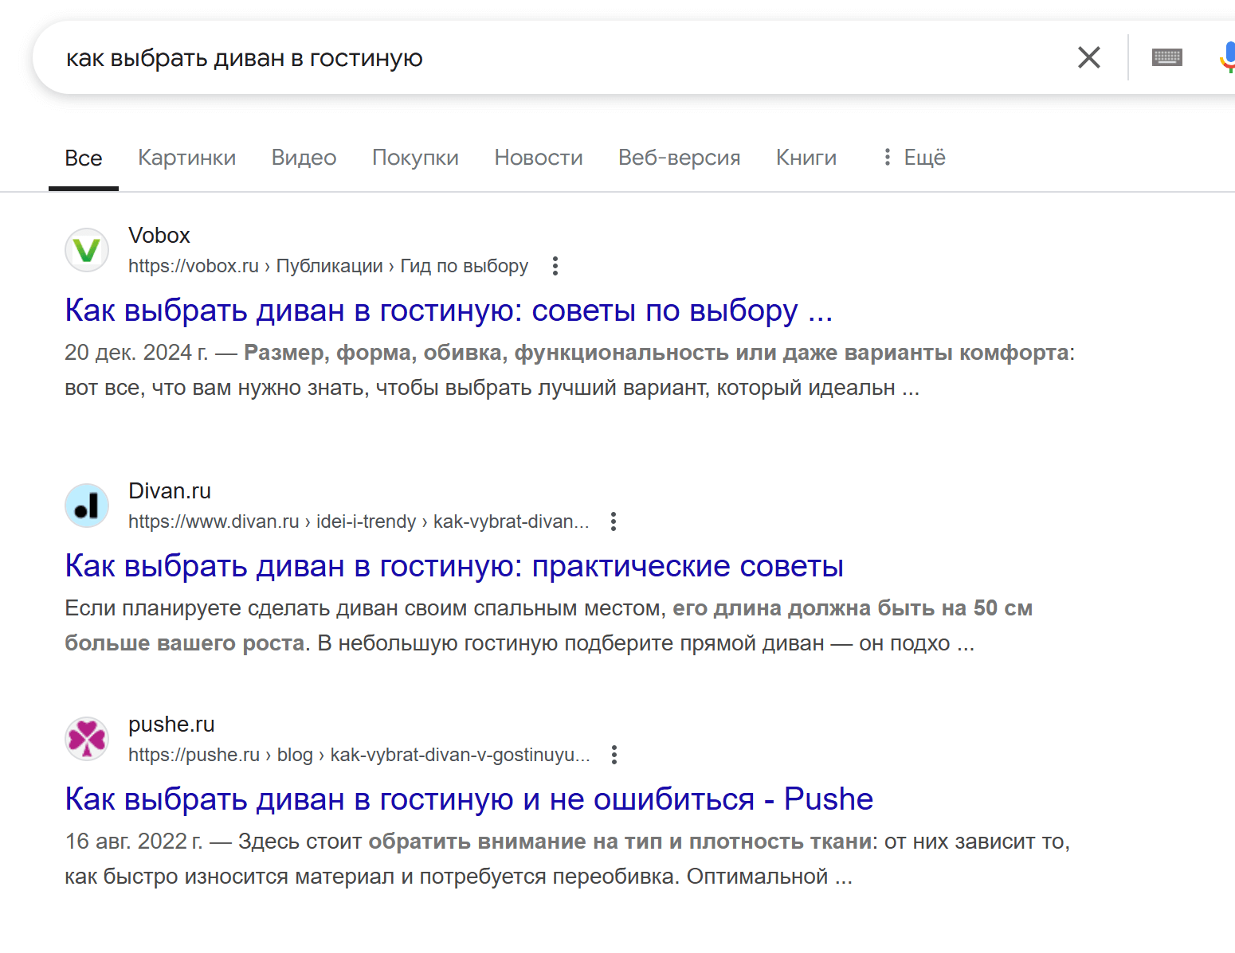1235x953 pixels.
Task: Select the Видео tab
Action: click(304, 157)
